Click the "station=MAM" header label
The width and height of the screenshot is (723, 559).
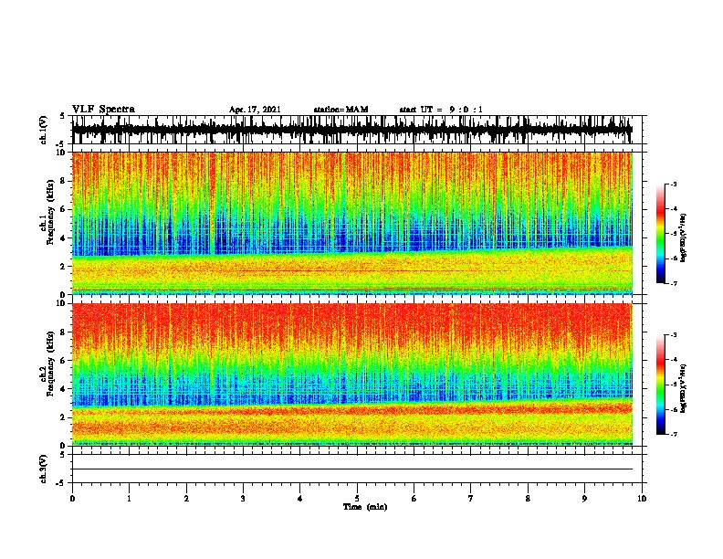point(341,110)
